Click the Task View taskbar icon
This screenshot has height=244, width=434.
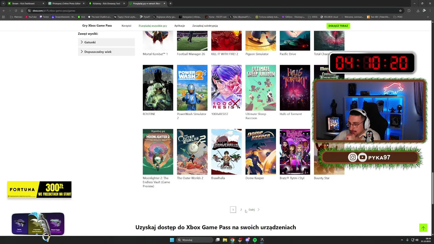(217, 240)
